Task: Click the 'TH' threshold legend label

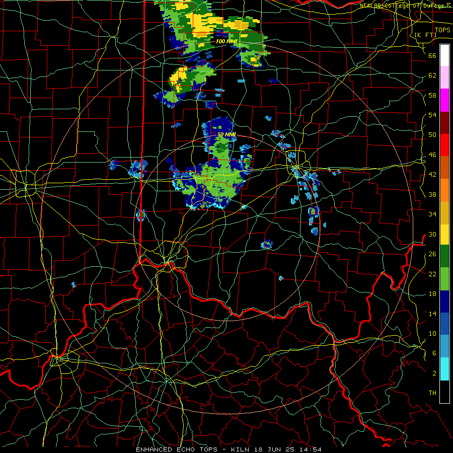Action: 432,393
